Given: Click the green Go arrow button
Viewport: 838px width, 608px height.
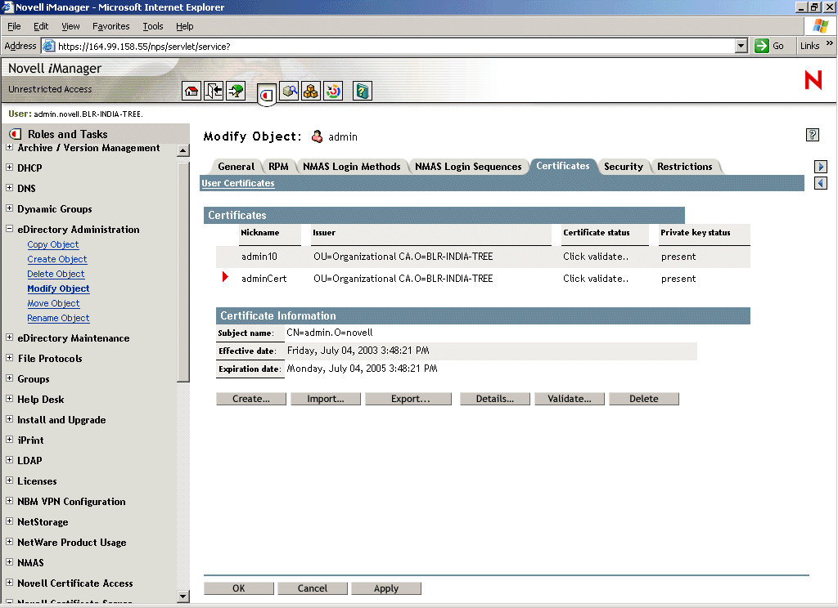Looking at the screenshot, I should (x=762, y=46).
